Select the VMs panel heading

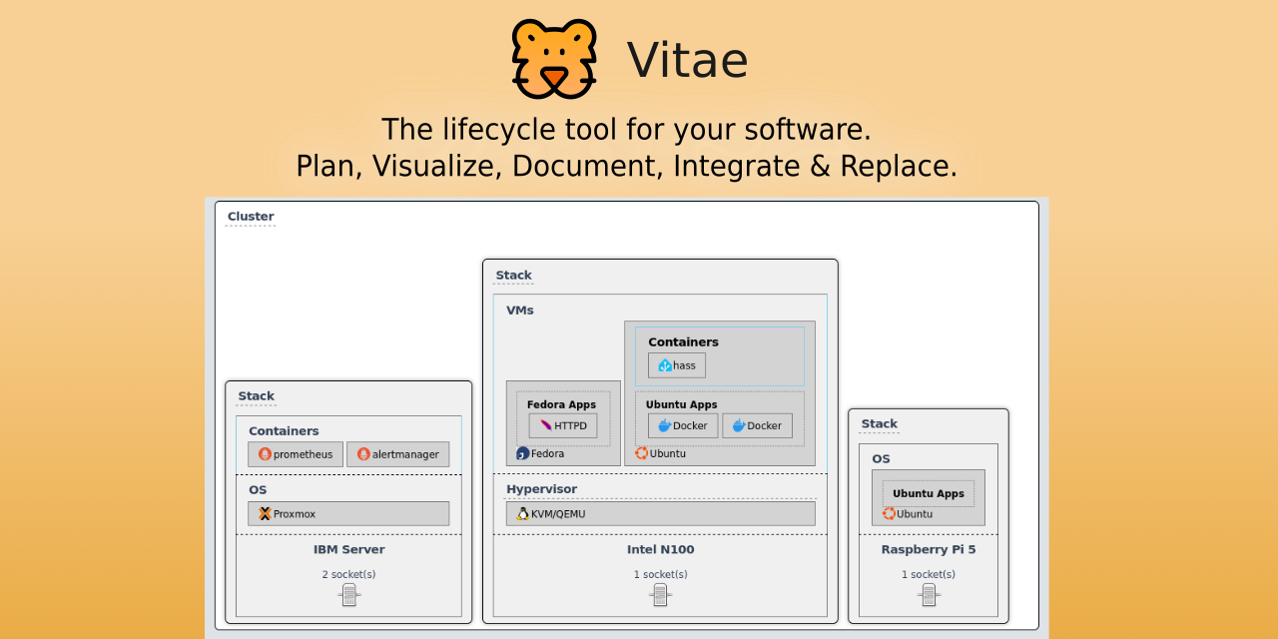click(522, 310)
